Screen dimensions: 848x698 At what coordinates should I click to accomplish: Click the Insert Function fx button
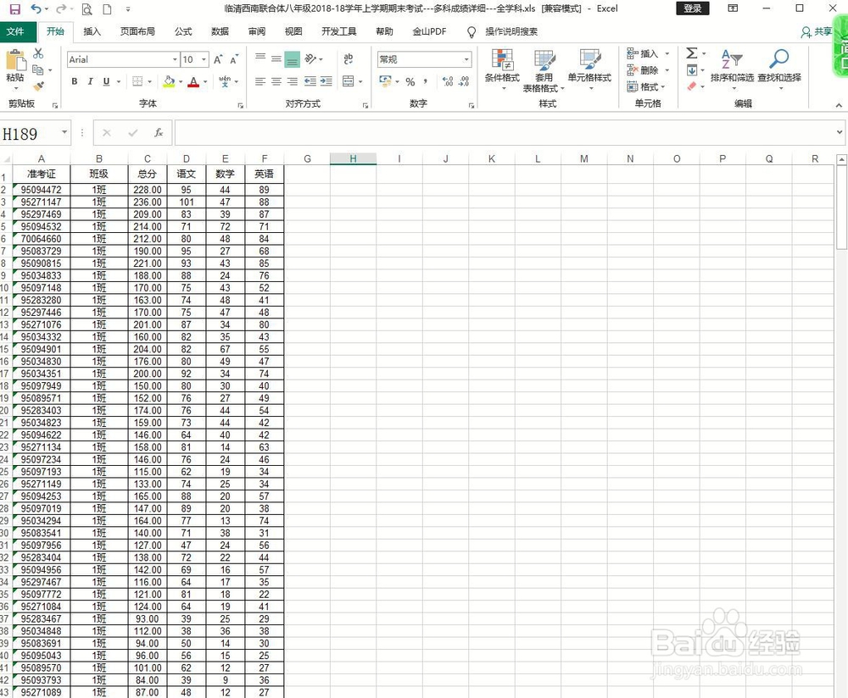point(159,132)
